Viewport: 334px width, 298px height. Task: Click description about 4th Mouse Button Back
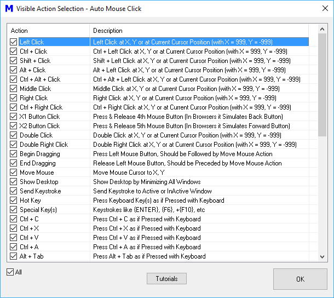point(188,117)
